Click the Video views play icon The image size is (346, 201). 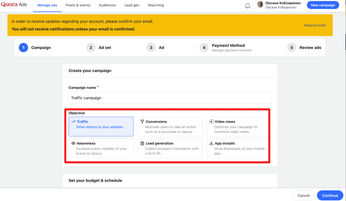[x=211, y=121]
